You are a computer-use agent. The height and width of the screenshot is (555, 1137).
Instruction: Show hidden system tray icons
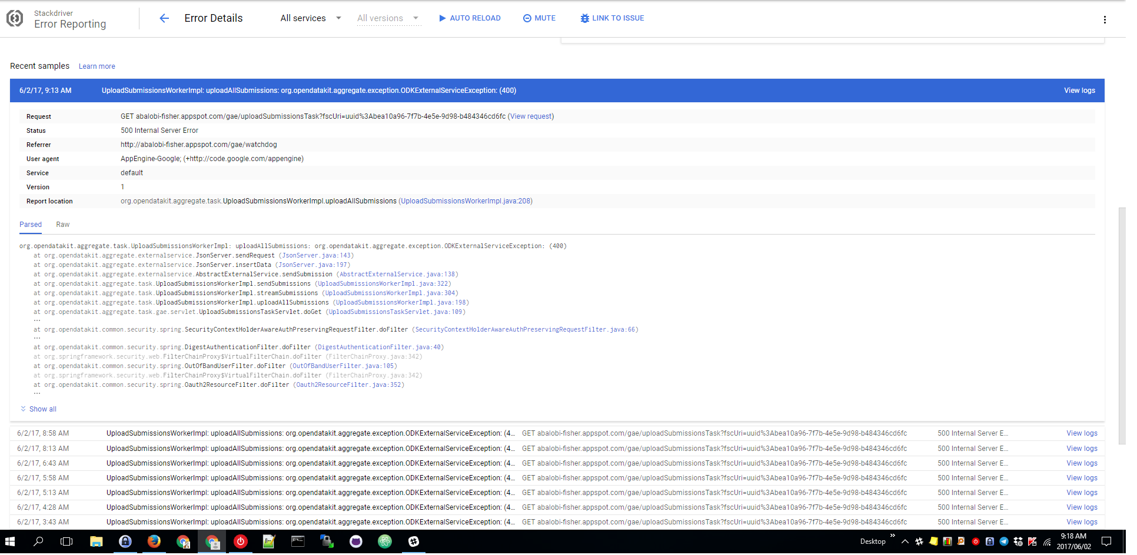(905, 541)
